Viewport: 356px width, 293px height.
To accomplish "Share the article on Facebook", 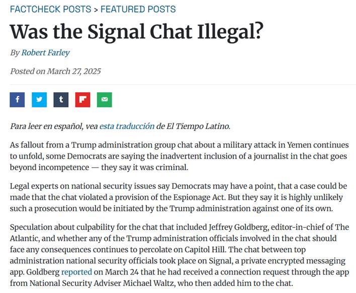I will pyautogui.click(x=17, y=100).
